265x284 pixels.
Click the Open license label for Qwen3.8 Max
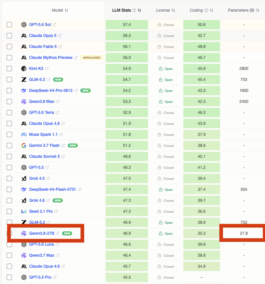pyautogui.click(x=169, y=102)
